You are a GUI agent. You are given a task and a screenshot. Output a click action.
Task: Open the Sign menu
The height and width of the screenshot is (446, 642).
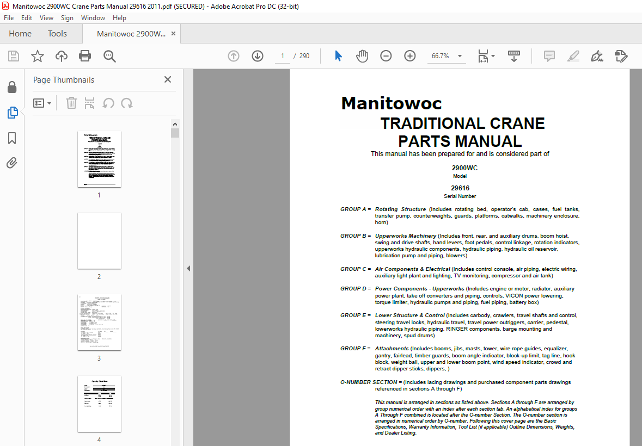67,17
